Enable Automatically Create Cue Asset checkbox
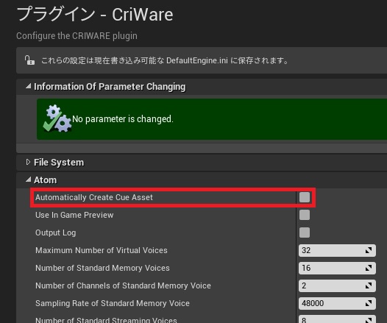The width and height of the screenshot is (387, 323). coord(305,197)
